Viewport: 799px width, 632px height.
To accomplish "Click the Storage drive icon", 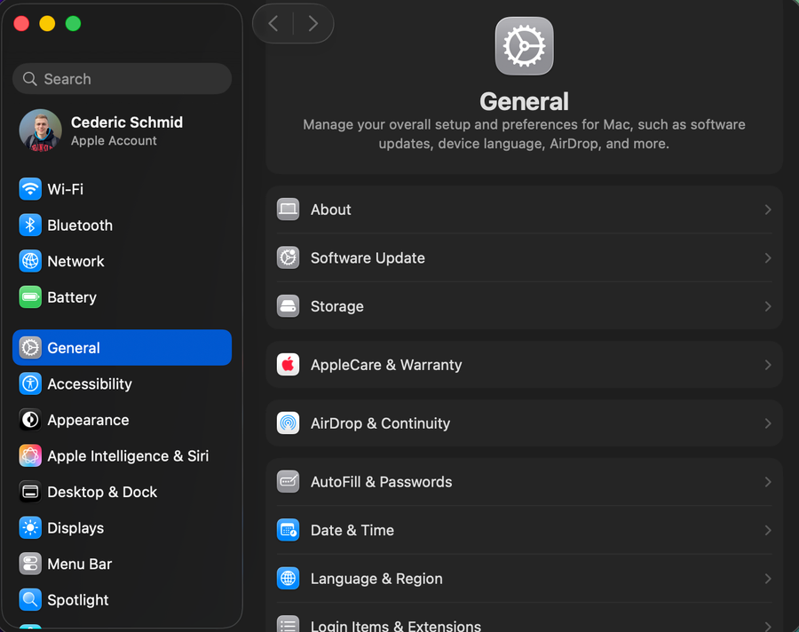I will point(288,306).
